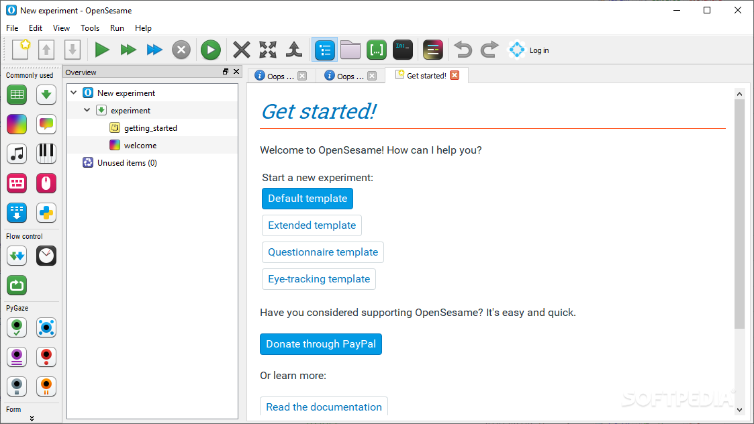Open the Tools menu
Image resolution: width=754 pixels, height=424 pixels.
click(90, 28)
